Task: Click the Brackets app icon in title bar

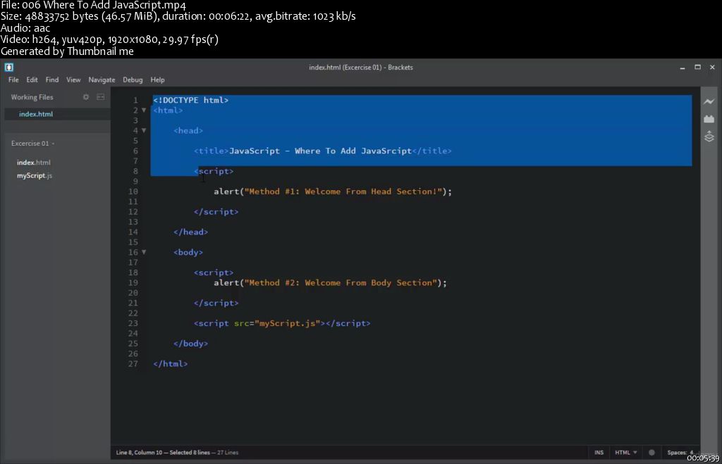Action: click(8, 67)
